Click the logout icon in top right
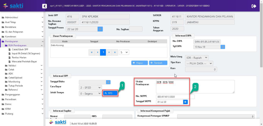Image resolution: width=263 pixels, height=126 pixels. [254, 6]
